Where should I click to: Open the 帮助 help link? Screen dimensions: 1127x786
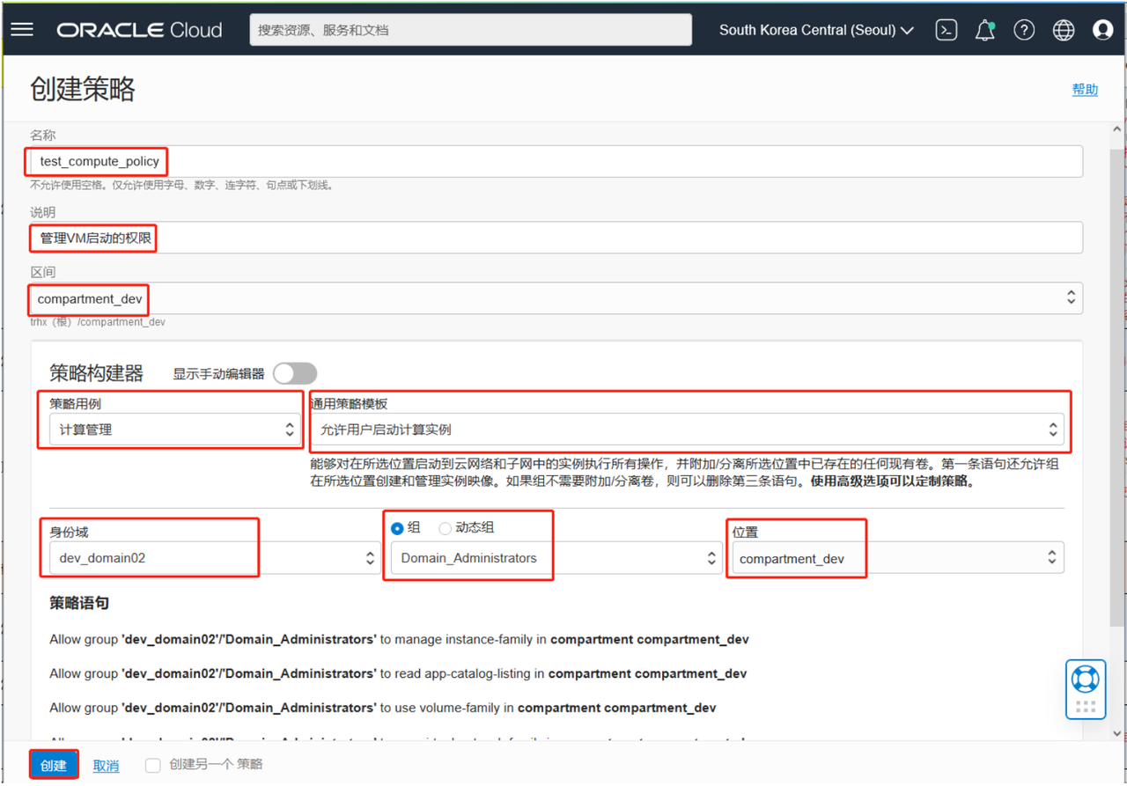click(x=1085, y=89)
